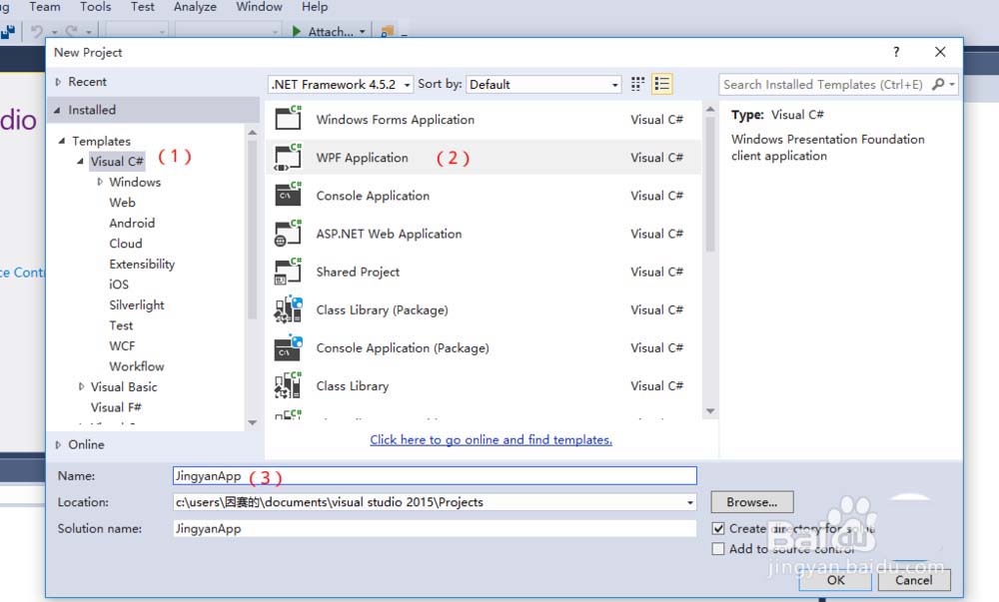Open the Window menu
999x602 pixels.
click(x=259, y=7)
